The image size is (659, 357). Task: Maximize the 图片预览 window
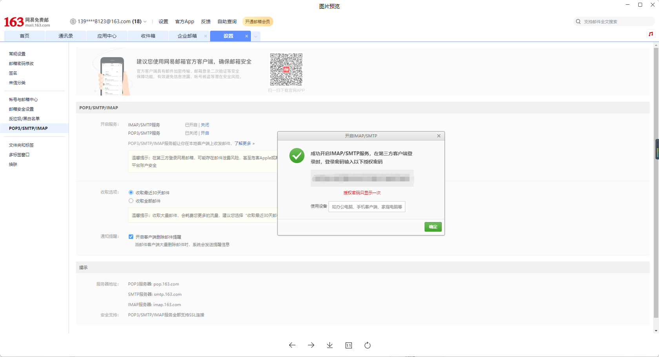click(640, 5)
